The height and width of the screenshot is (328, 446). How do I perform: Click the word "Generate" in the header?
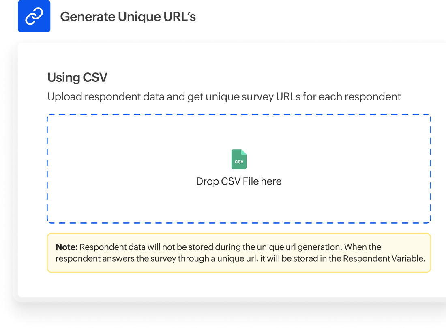[x=87, y=17]
